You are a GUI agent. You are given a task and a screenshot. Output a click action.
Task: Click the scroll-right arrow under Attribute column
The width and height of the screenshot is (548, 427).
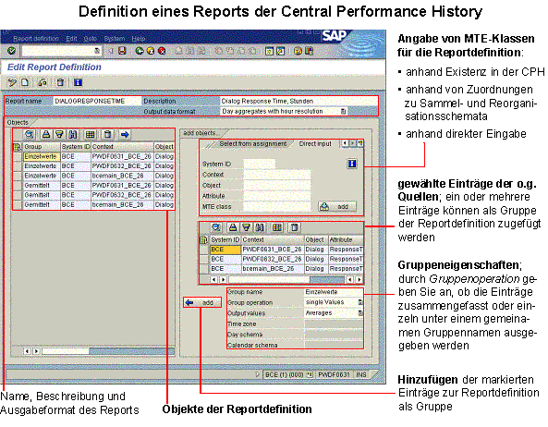click(359, 279)
